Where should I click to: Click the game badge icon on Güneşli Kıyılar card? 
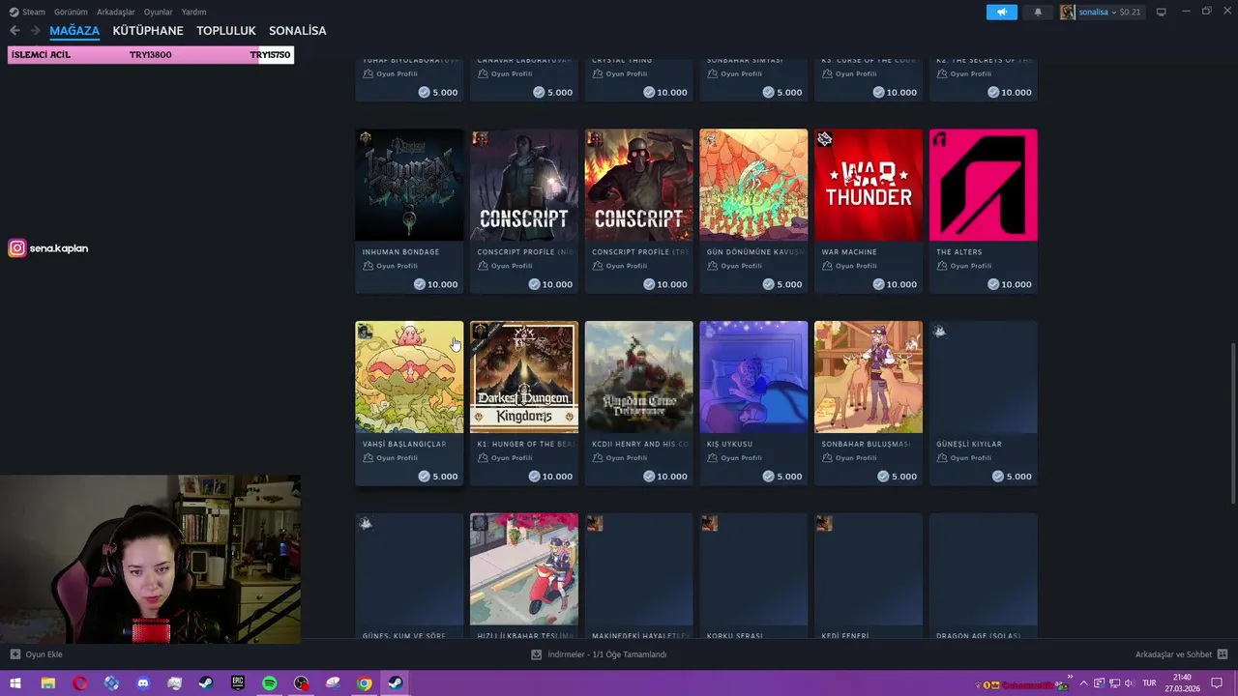[x=939, y=332]
